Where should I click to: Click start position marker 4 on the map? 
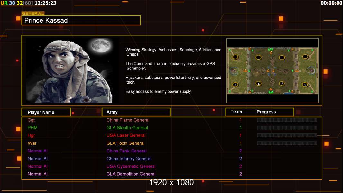click(x=259, y=83)
